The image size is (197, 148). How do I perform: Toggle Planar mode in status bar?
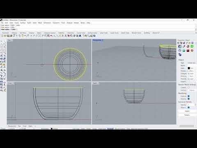click(x=89, y=129)
